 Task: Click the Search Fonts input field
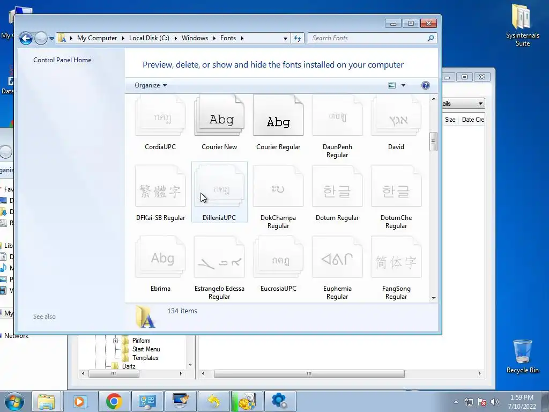point(368,38)
